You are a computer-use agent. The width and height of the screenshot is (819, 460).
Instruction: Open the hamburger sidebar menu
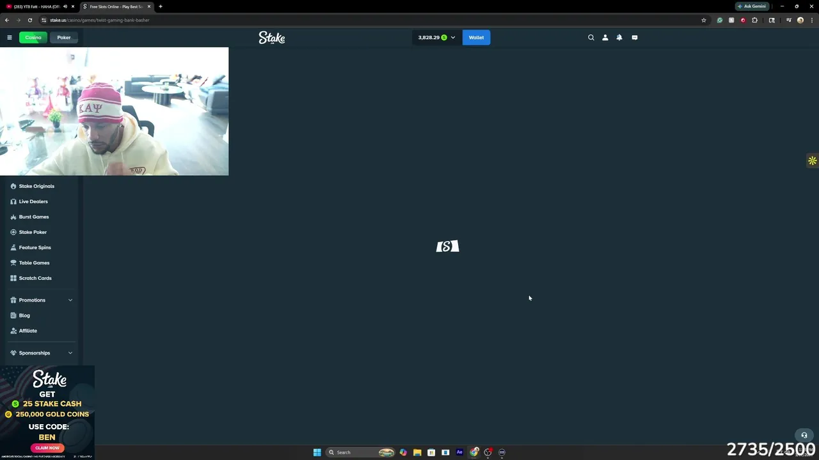pos(10,38)
